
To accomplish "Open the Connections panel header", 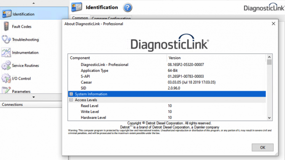I will pyautogui.click(x=31, y=105).
